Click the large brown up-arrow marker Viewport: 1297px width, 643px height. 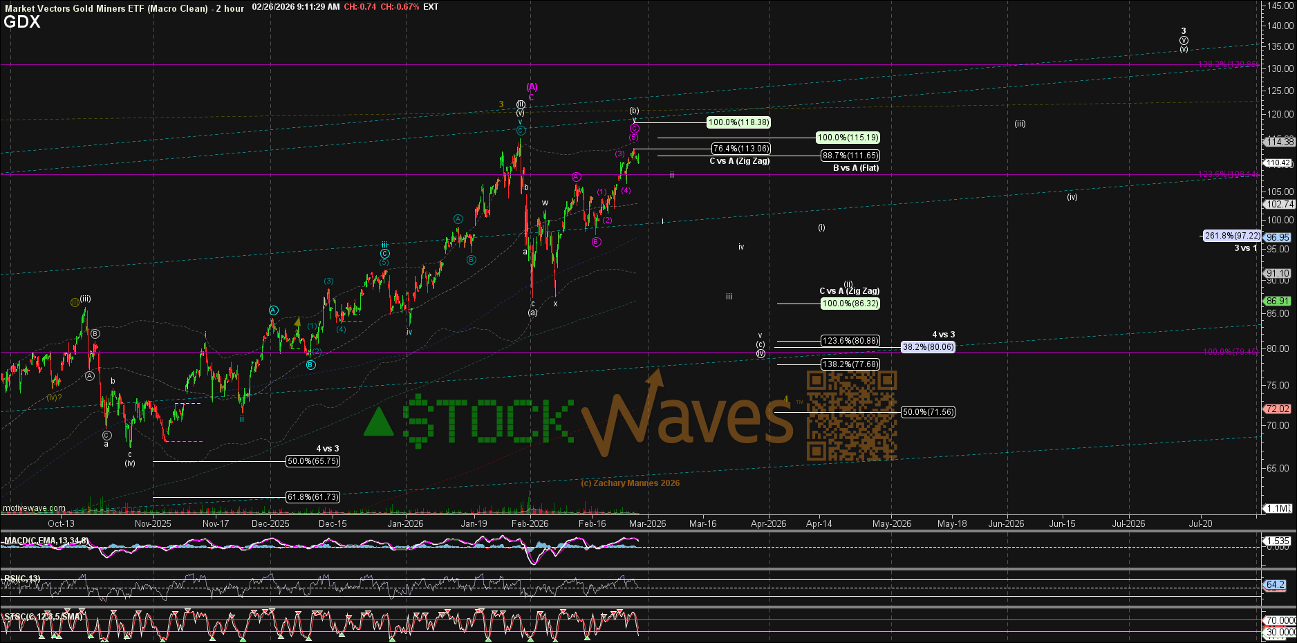point(654,378)
